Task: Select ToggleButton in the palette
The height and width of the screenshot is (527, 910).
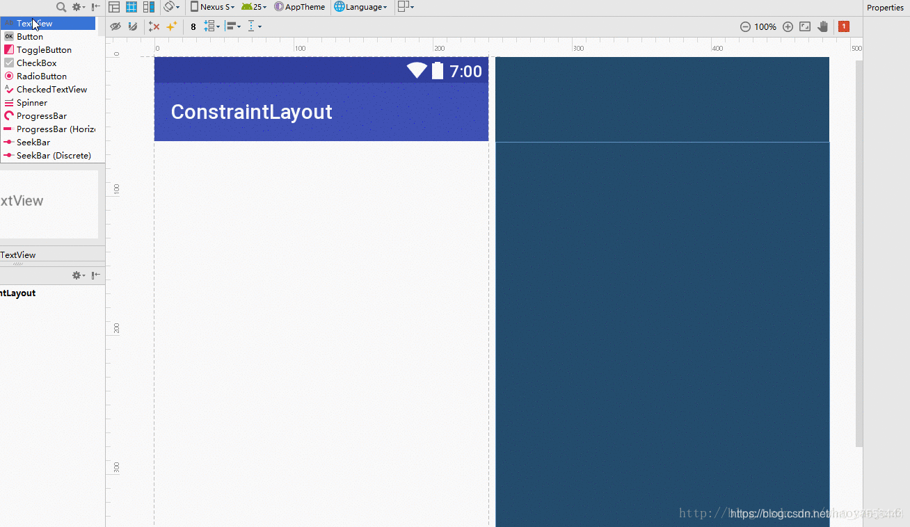Action: [x=47, y=50]
